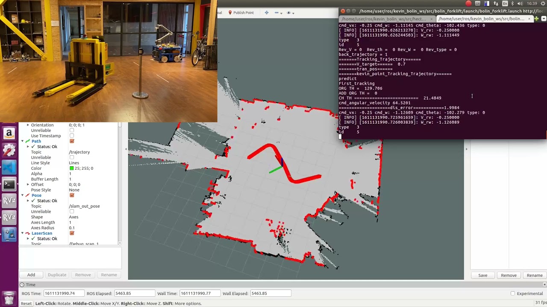Add a new terminal tab with plus icon
The height and width of the screenshot is (307, 547).
tap(536, 19)
